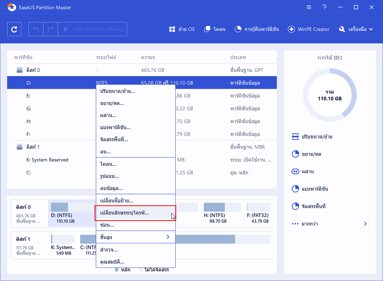This screenshot has height=281, width=383.
Task: Click แบ่งพาร์ติชัน icon in right panel
Action: pyautogui.click(x=295, y=189)
